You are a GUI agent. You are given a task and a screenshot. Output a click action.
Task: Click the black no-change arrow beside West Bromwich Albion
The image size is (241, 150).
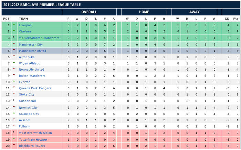click(14, 133)
